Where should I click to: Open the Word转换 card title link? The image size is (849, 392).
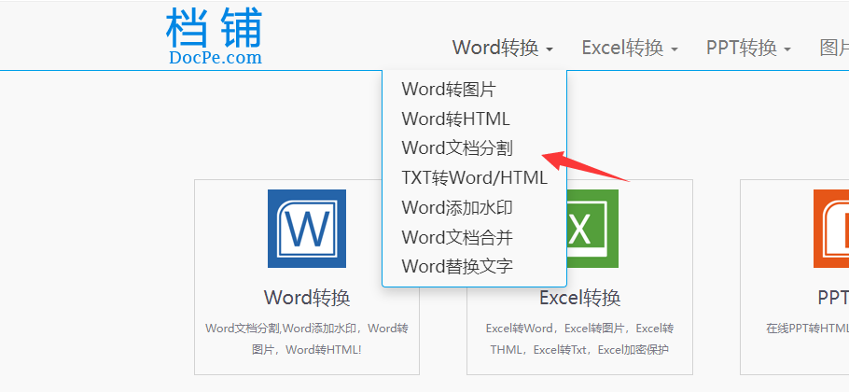(307, 298)
